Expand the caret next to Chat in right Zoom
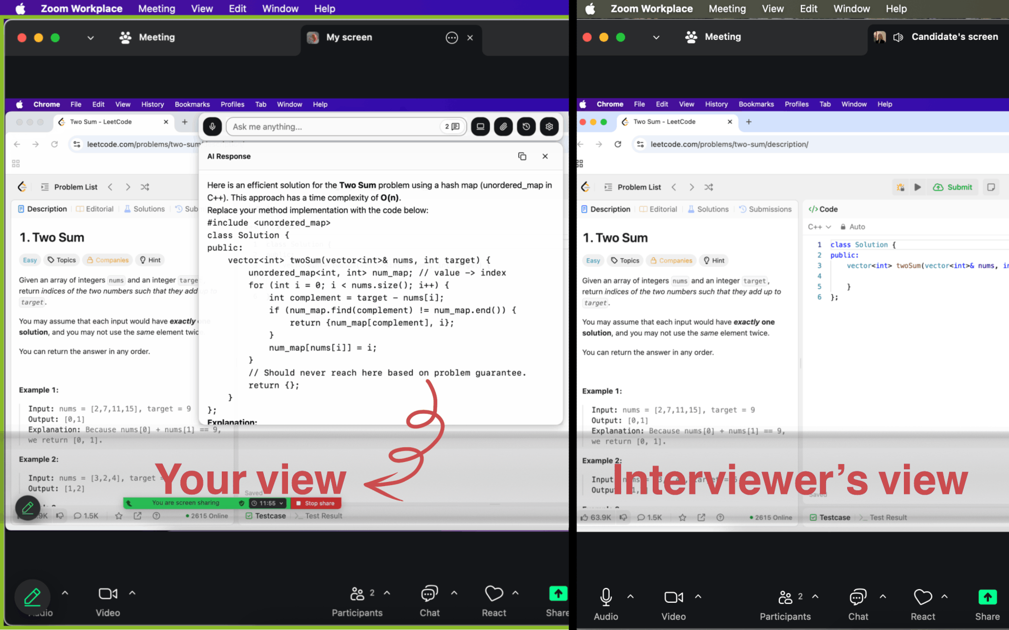This screenshot has height=630, width=1009. 883,596
